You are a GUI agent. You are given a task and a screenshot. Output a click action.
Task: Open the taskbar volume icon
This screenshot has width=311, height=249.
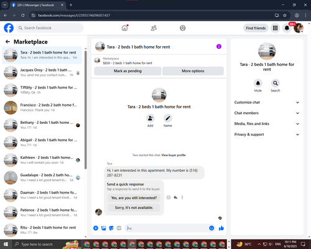tap(271, 244)
